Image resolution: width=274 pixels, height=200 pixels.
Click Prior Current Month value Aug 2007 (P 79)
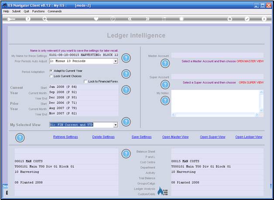point(84,108)
